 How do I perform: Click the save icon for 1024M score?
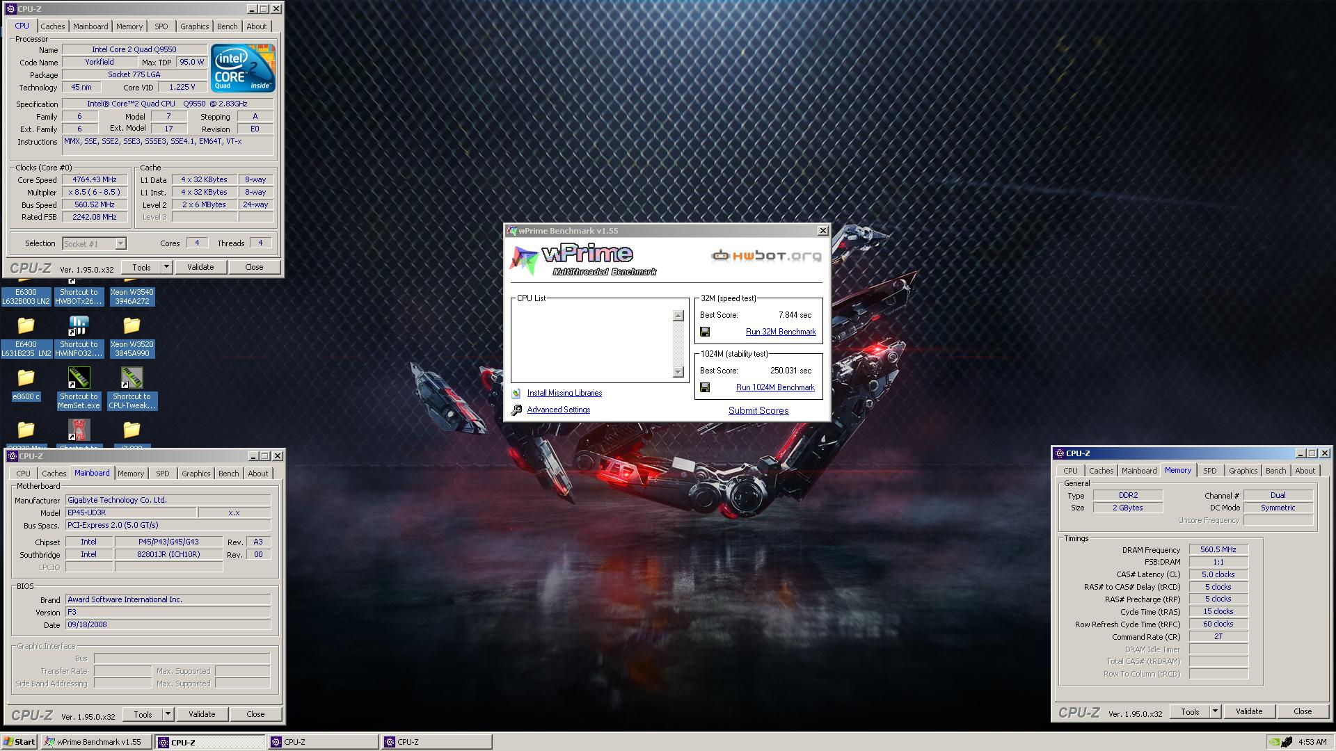705,388
